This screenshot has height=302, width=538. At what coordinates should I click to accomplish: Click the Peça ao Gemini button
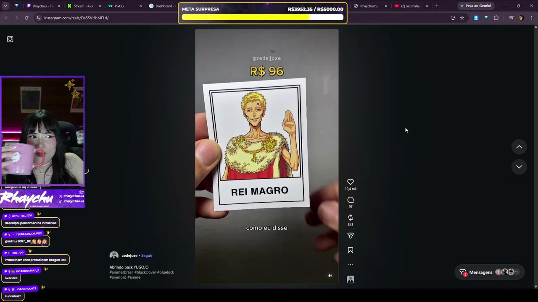tap(475, 6)
